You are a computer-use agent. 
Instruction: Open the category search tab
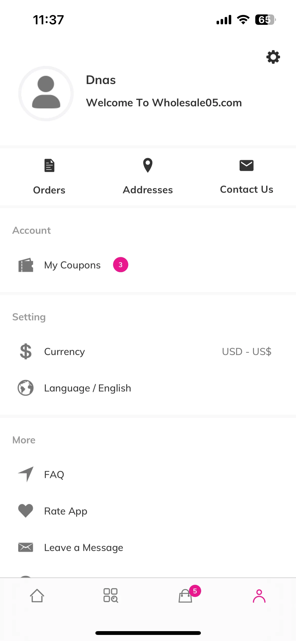(111, 595)
